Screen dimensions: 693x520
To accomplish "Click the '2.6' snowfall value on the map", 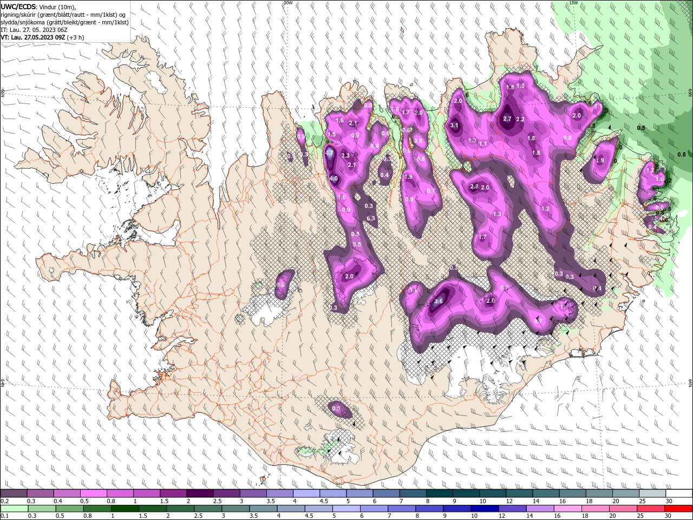I will coord(491,301).
